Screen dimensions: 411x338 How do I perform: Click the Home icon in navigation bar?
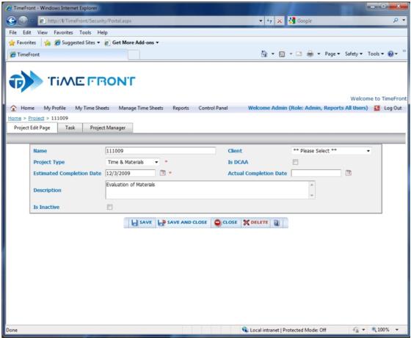click(x=13, y=108)
